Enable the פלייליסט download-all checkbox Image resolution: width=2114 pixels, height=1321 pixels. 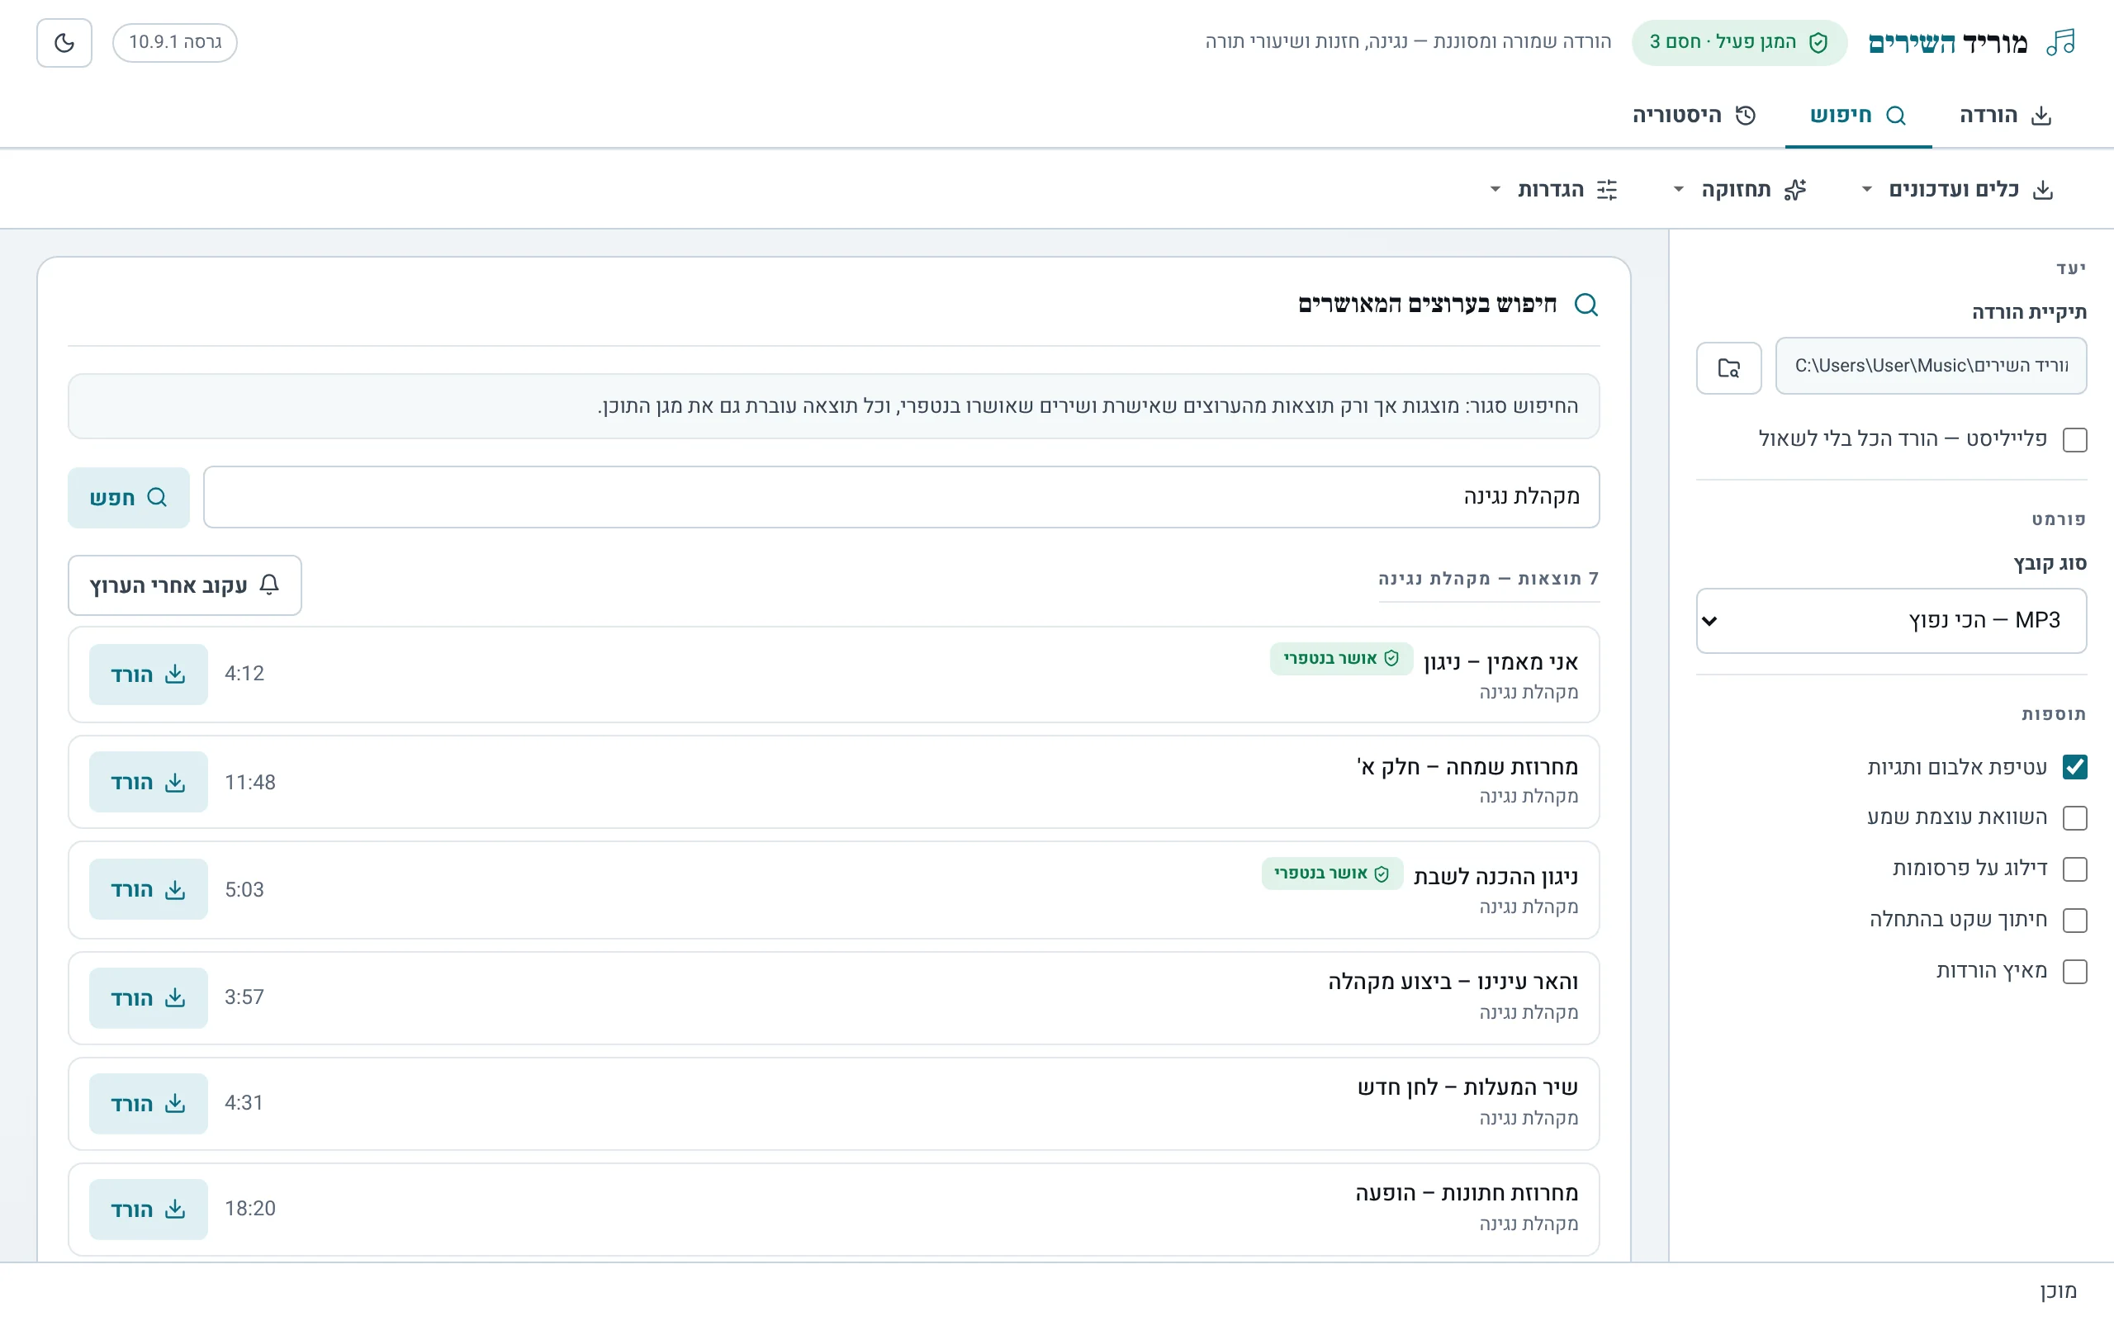point(2074,439)
